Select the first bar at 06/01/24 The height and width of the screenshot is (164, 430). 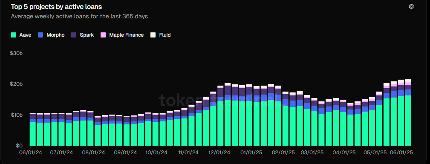click(33, 129)
